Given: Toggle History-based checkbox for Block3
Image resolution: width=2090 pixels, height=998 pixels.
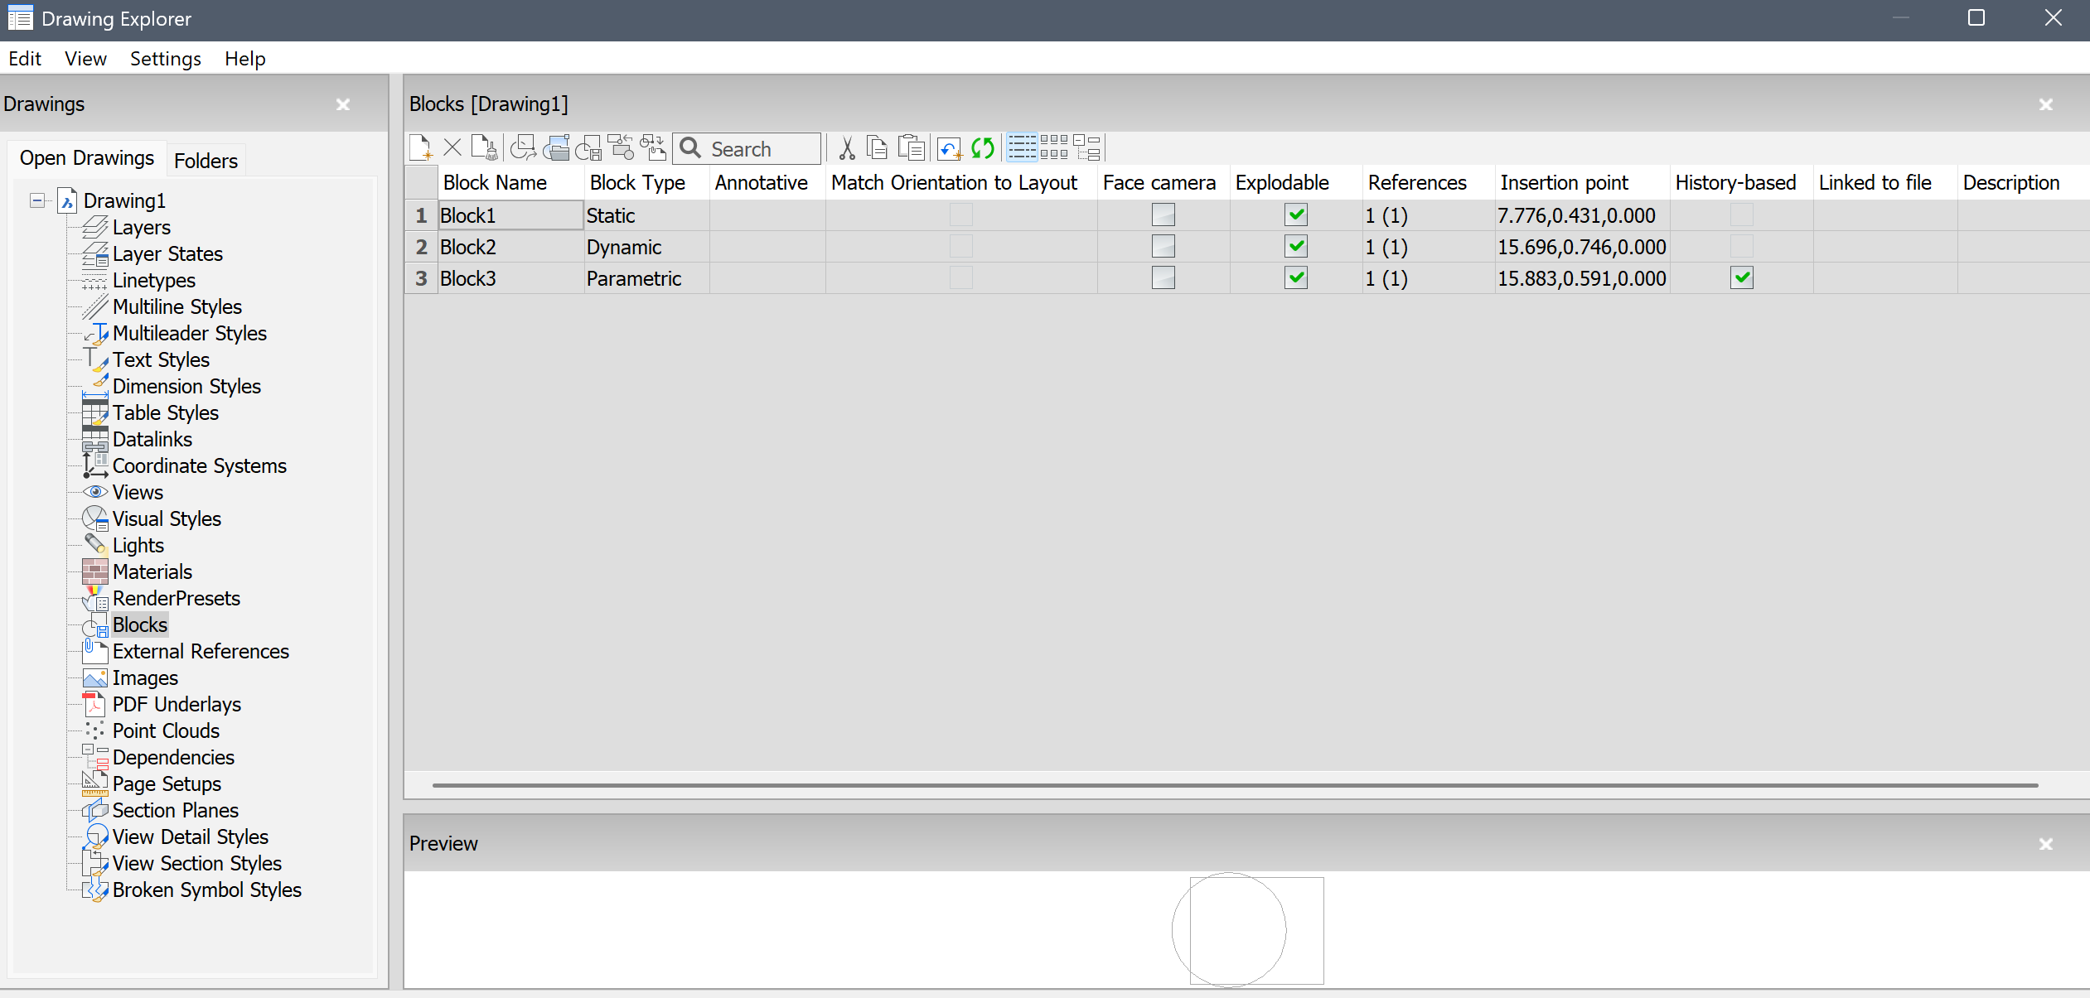Looking at the screenshot, I should [1742, 278].
